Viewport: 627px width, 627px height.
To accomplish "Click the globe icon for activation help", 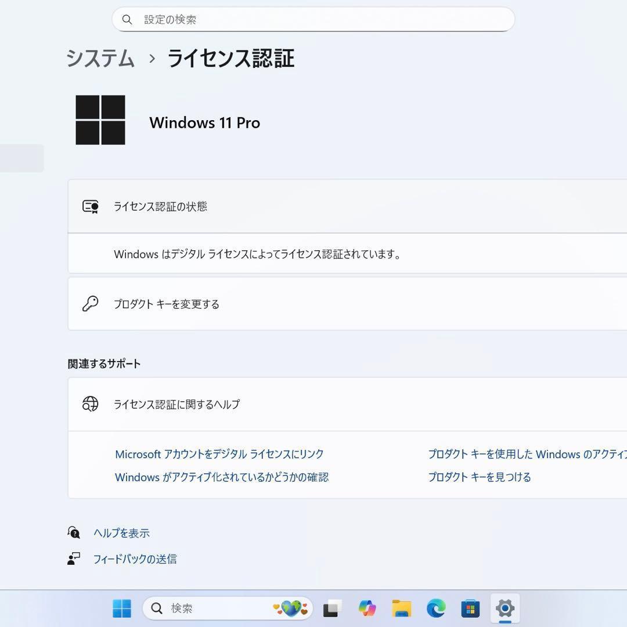I will click(x=91, y=404).
